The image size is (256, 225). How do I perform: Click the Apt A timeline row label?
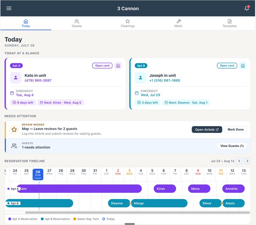[x=14, y=189]
